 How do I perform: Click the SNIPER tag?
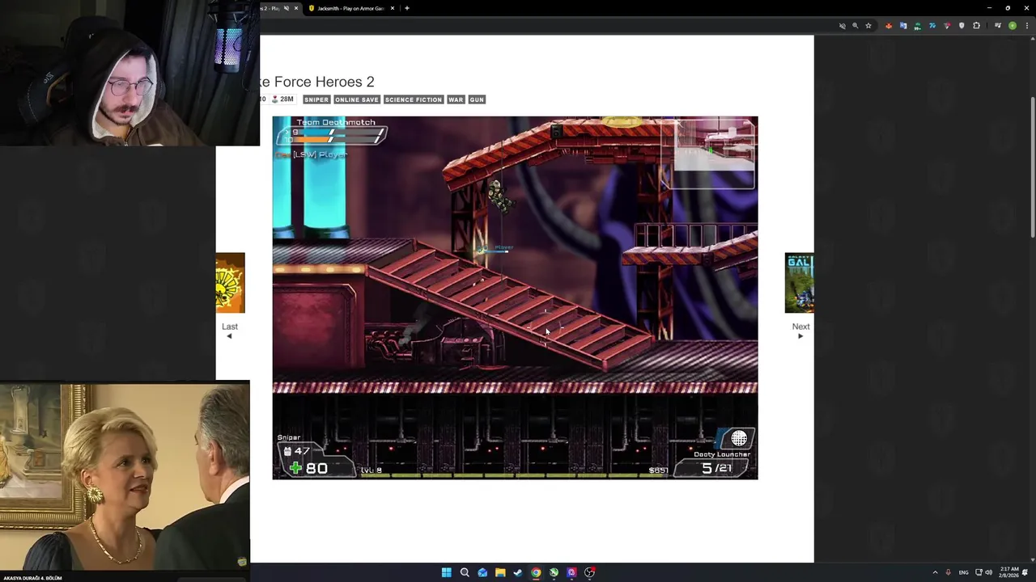(316, 99)
